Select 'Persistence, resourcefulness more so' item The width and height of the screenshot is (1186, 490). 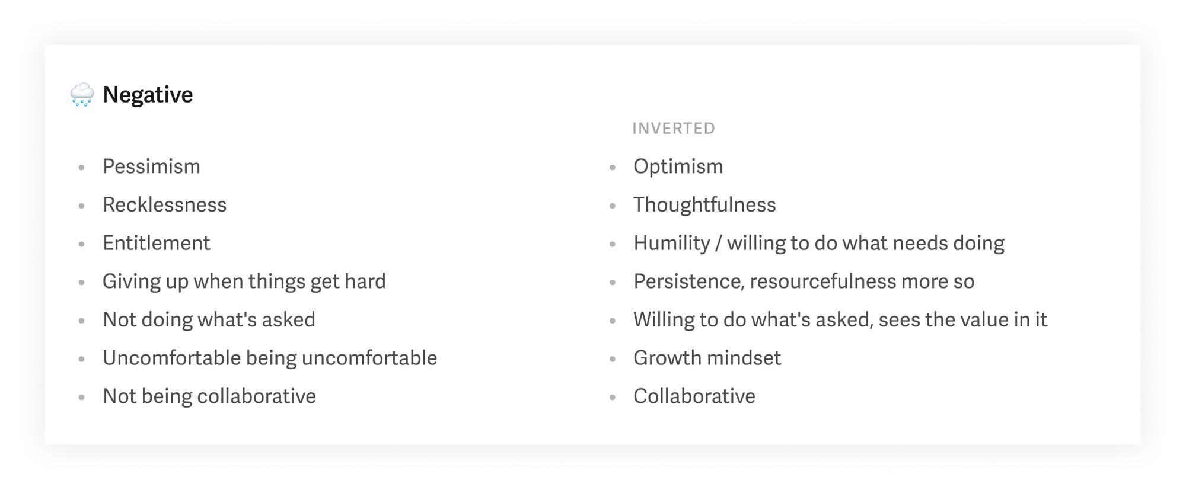(x=804, y=281)
